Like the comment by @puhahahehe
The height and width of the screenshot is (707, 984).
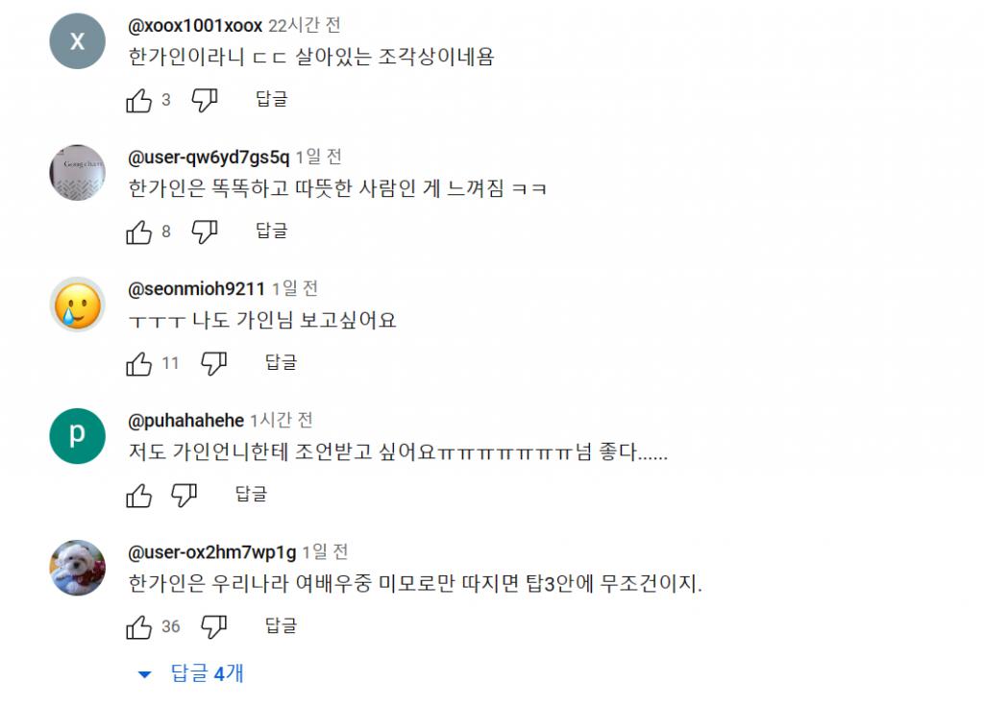pyautogui.click(x=139, y=495)
